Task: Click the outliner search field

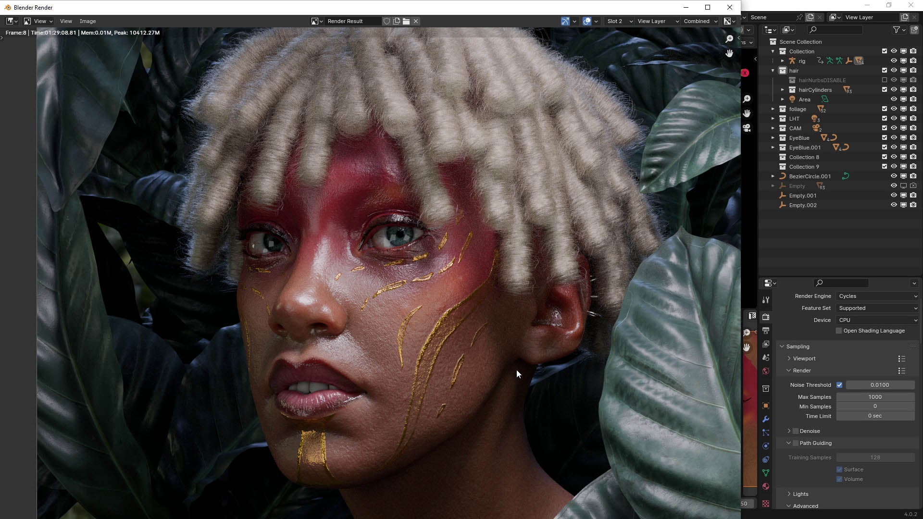Action: click(x=836, y=30)
